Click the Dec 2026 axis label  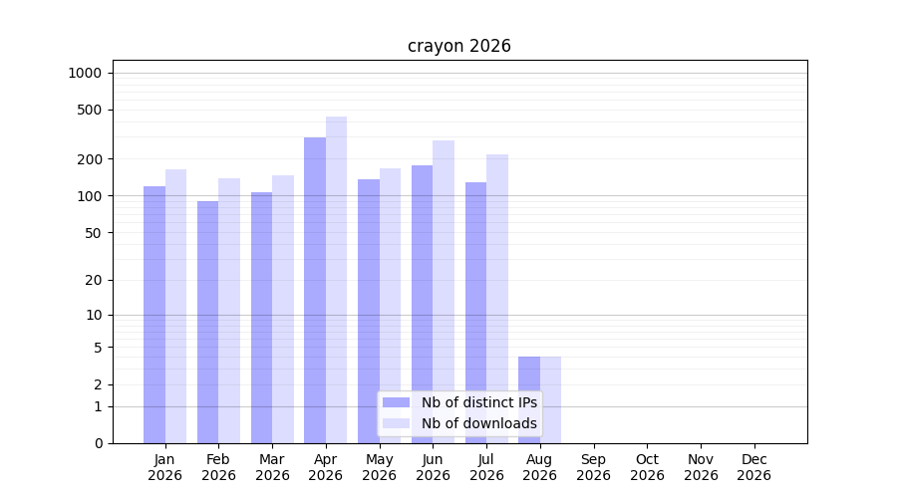(754, 467)
